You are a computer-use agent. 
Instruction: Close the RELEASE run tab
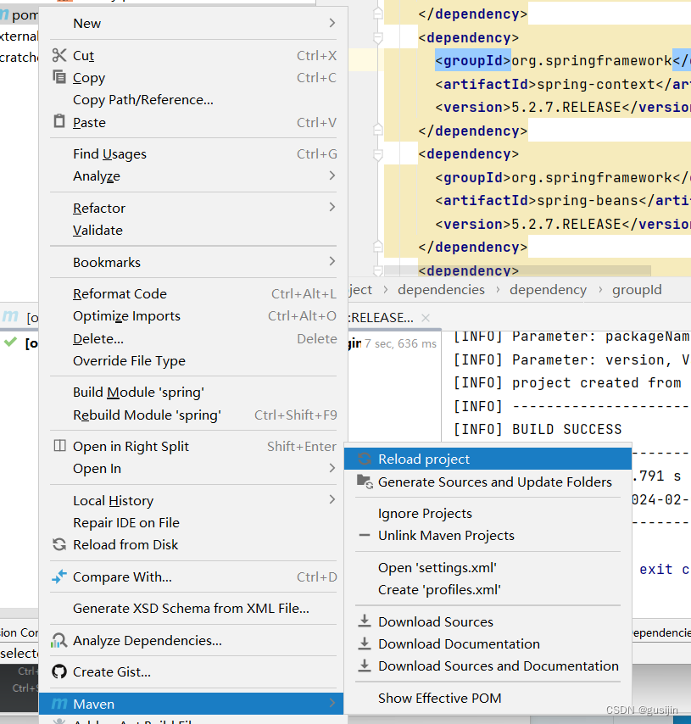point(426,318)
